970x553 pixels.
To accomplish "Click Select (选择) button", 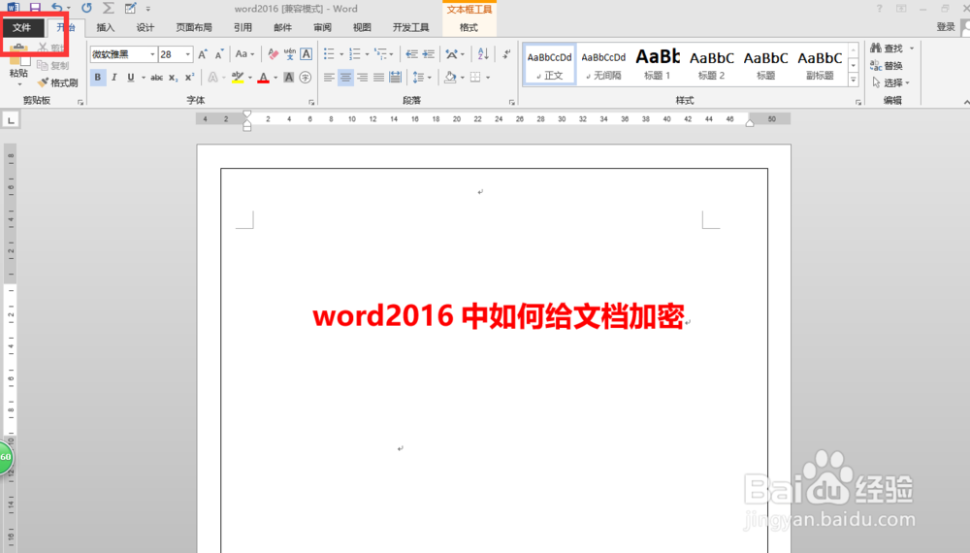I will click(890, 82).
